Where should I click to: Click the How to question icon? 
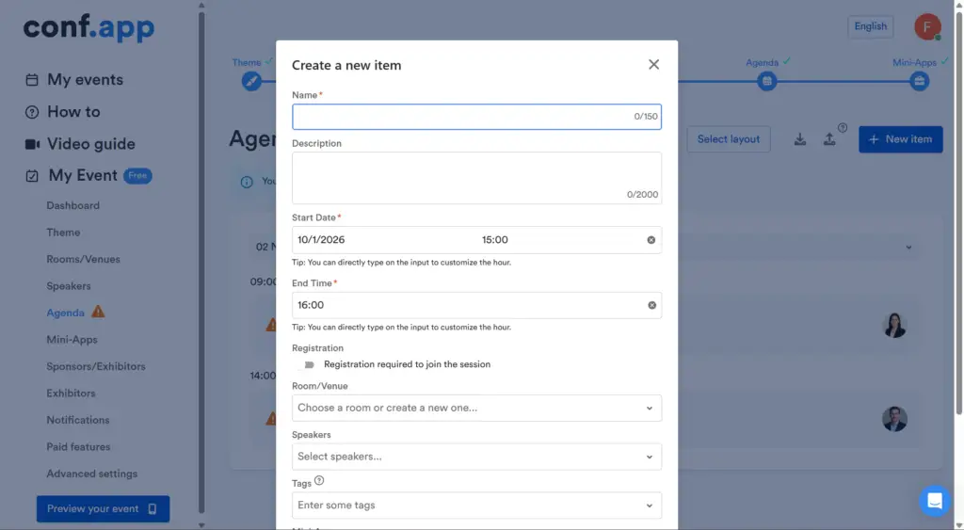pyautogui.click(x=32, y=112)
